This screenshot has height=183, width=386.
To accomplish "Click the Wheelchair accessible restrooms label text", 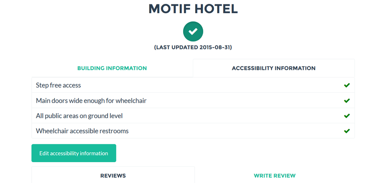I will click(x=82, y=131).
